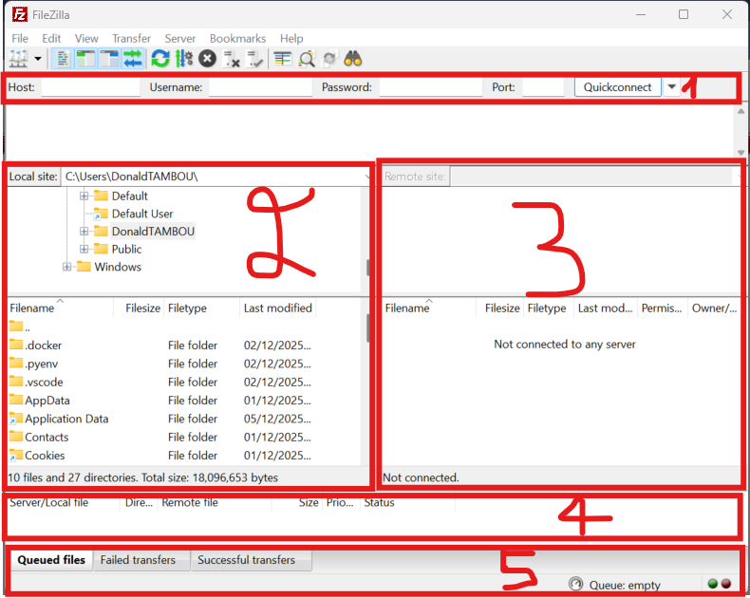750x598 pixels.
Task: Select the Application Data folder row
Action: (186, 419)
